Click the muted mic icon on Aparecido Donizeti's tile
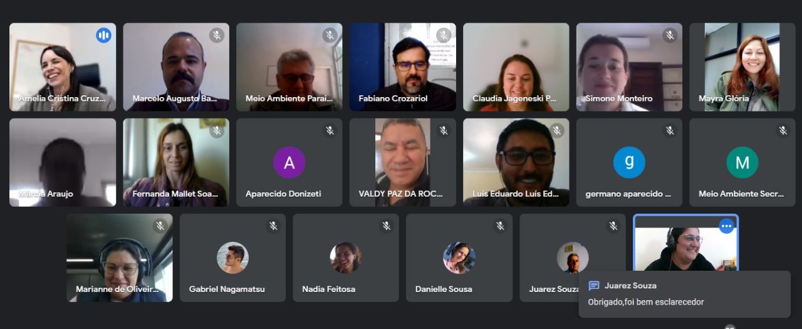The height and width of the screenshot is (329, 802). point(330,130)
